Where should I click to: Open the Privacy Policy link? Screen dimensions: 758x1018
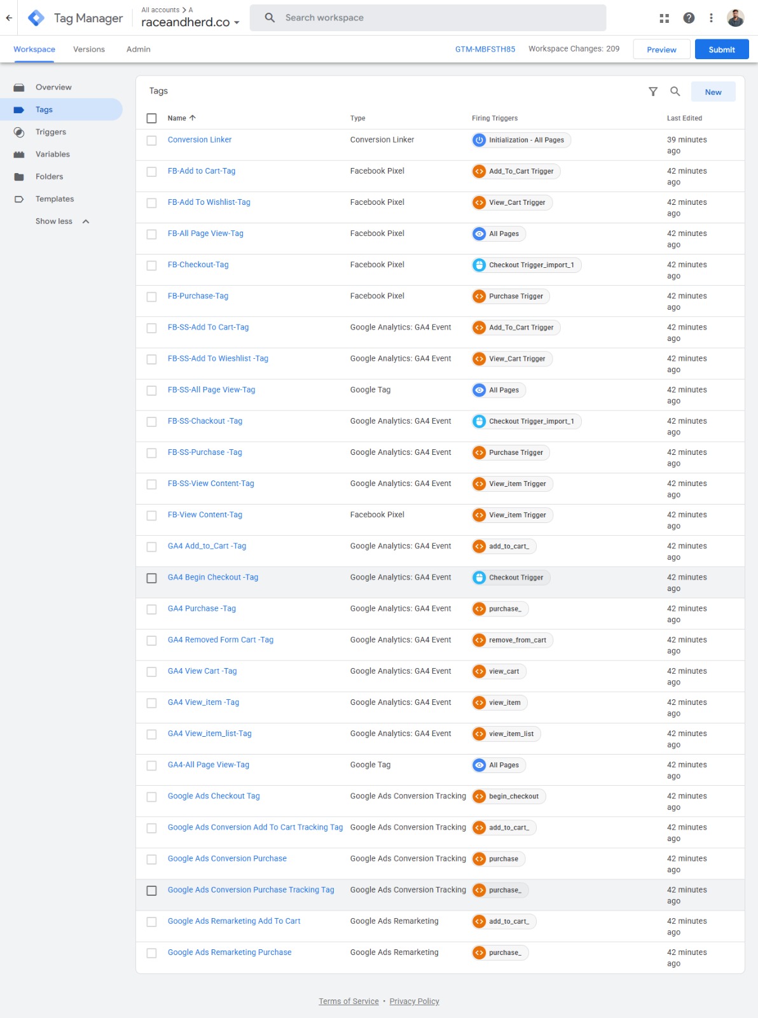415,1001
